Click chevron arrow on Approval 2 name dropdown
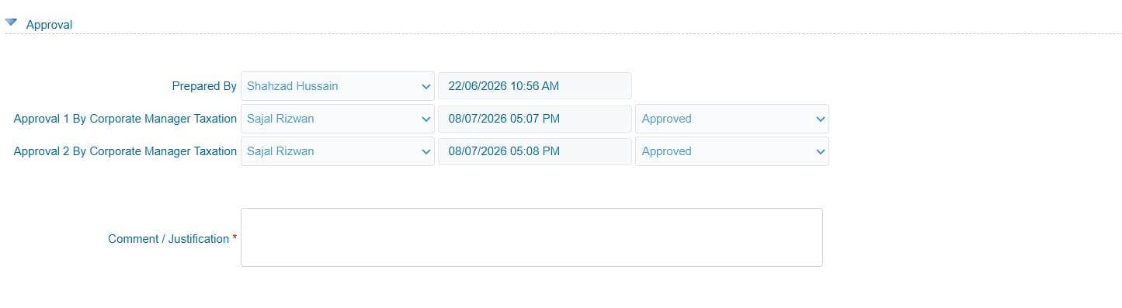 click(x=426, y=151)
